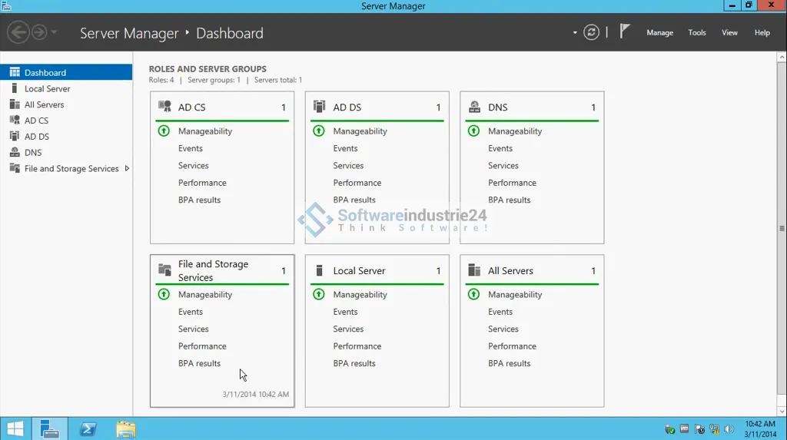Open the View menu

coord(729,33)
